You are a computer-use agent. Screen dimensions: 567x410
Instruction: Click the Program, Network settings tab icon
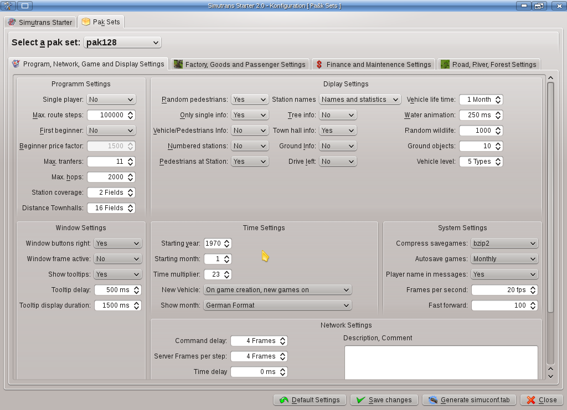[x=16, y=64]
